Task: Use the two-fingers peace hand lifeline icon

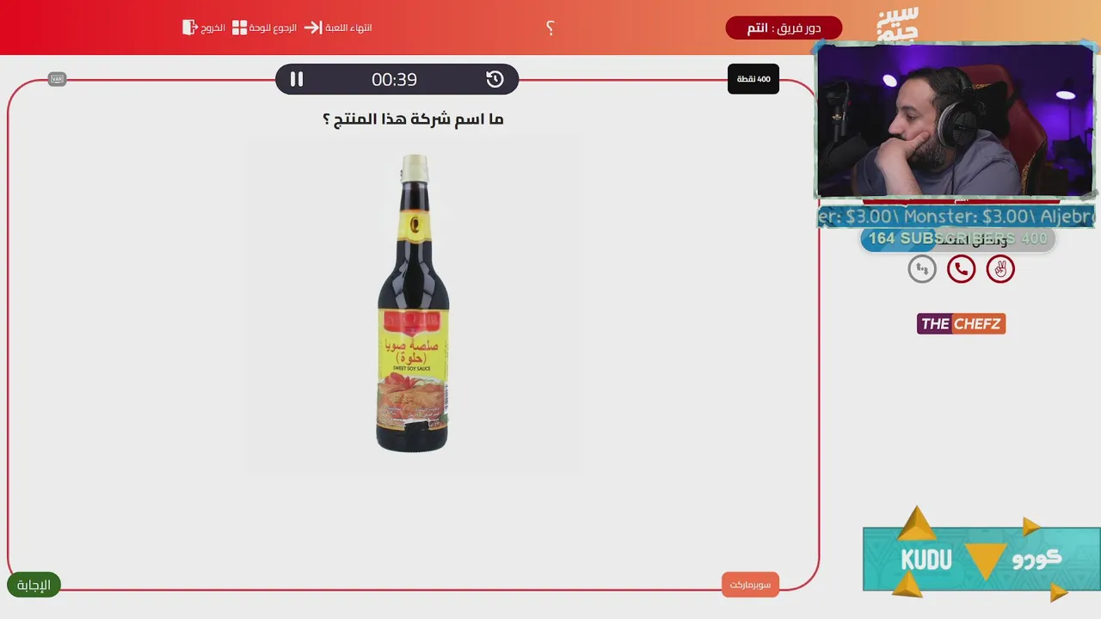Action: pyautogui.click(x=1000, y=269)
